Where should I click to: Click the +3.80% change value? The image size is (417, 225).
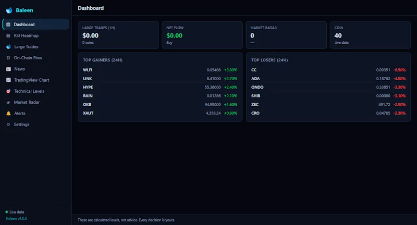coord(230,70)
